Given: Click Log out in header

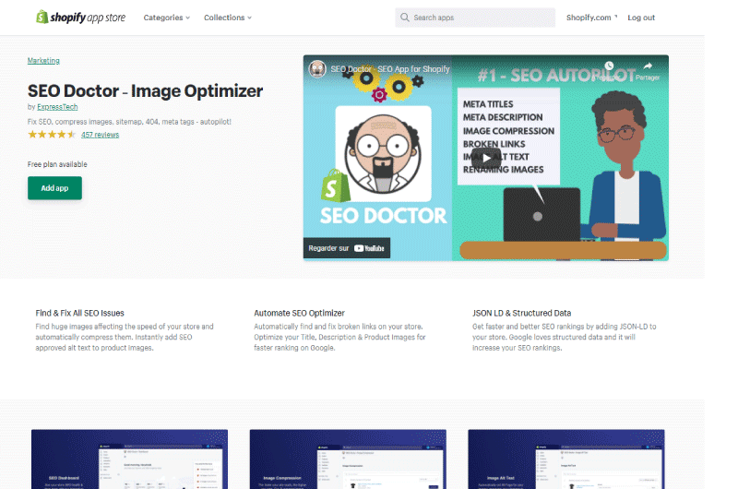Looking at the screenshot, I should (x=641, y=18).
